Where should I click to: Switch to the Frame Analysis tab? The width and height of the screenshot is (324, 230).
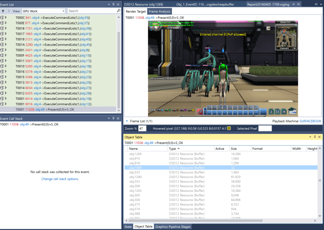click(159, 11)
